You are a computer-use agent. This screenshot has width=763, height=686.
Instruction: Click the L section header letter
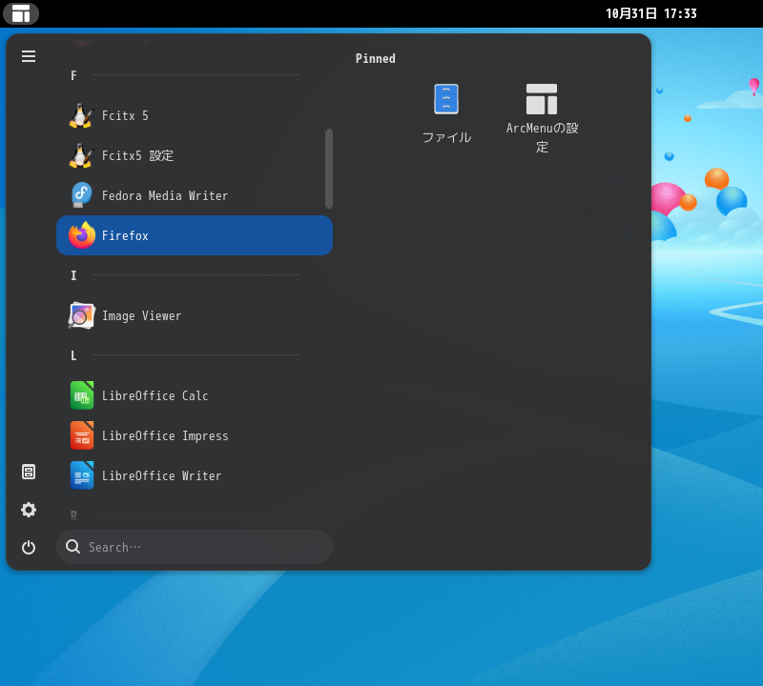(x=73, y=356)
